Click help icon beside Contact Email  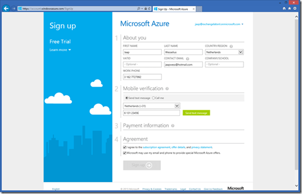coord(187,59)
